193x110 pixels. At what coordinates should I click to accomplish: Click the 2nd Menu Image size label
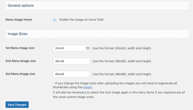[20, 61]
